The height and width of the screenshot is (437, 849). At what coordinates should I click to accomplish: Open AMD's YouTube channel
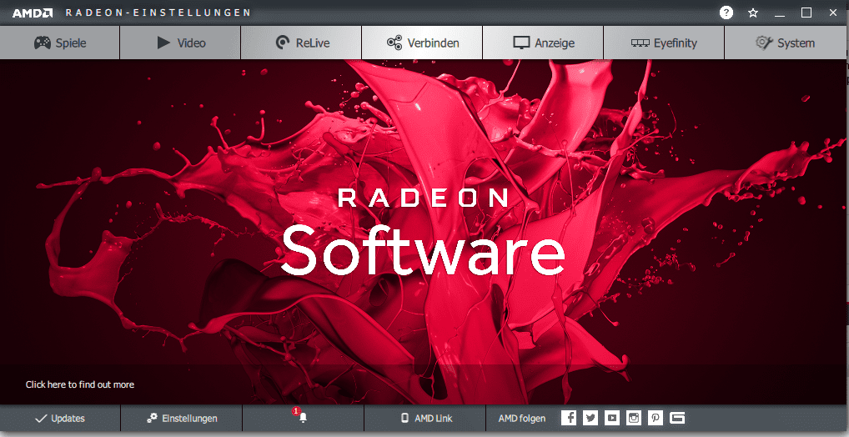[612, 418]
